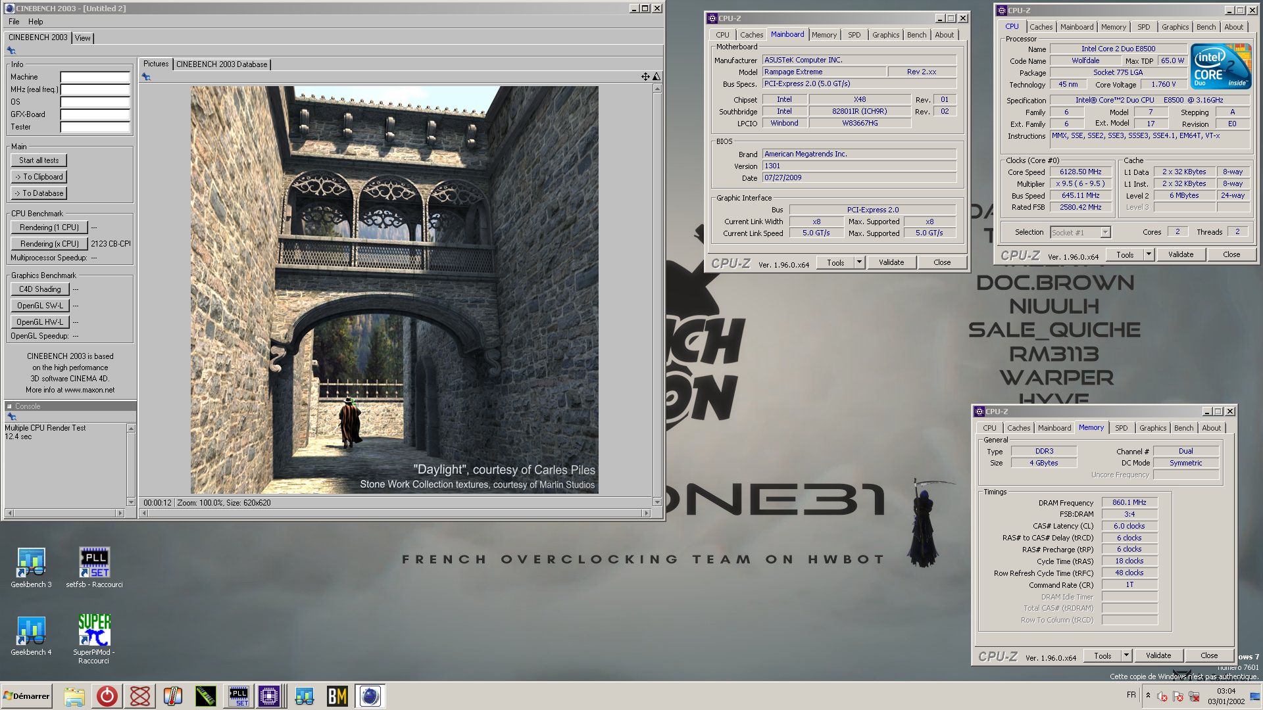Open the File menu in Cinebench
1263x710 pixels.
tap(14, 22)
